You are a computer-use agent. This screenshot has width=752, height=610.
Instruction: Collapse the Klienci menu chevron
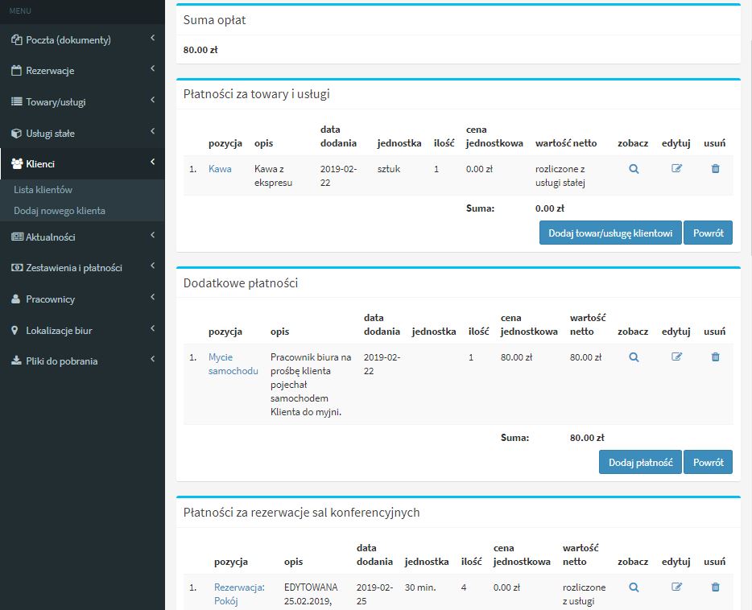pyautogui.click(x=152, y=162)
